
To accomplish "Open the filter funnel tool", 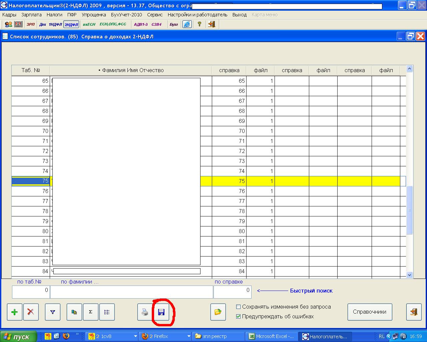I will pyautogui.click(x=53, y=312).
